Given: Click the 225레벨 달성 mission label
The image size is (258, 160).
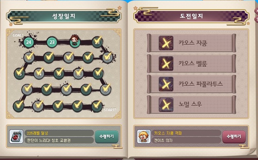Looking at the screenshot, I should pyautogui.click(x=37, y=133).
